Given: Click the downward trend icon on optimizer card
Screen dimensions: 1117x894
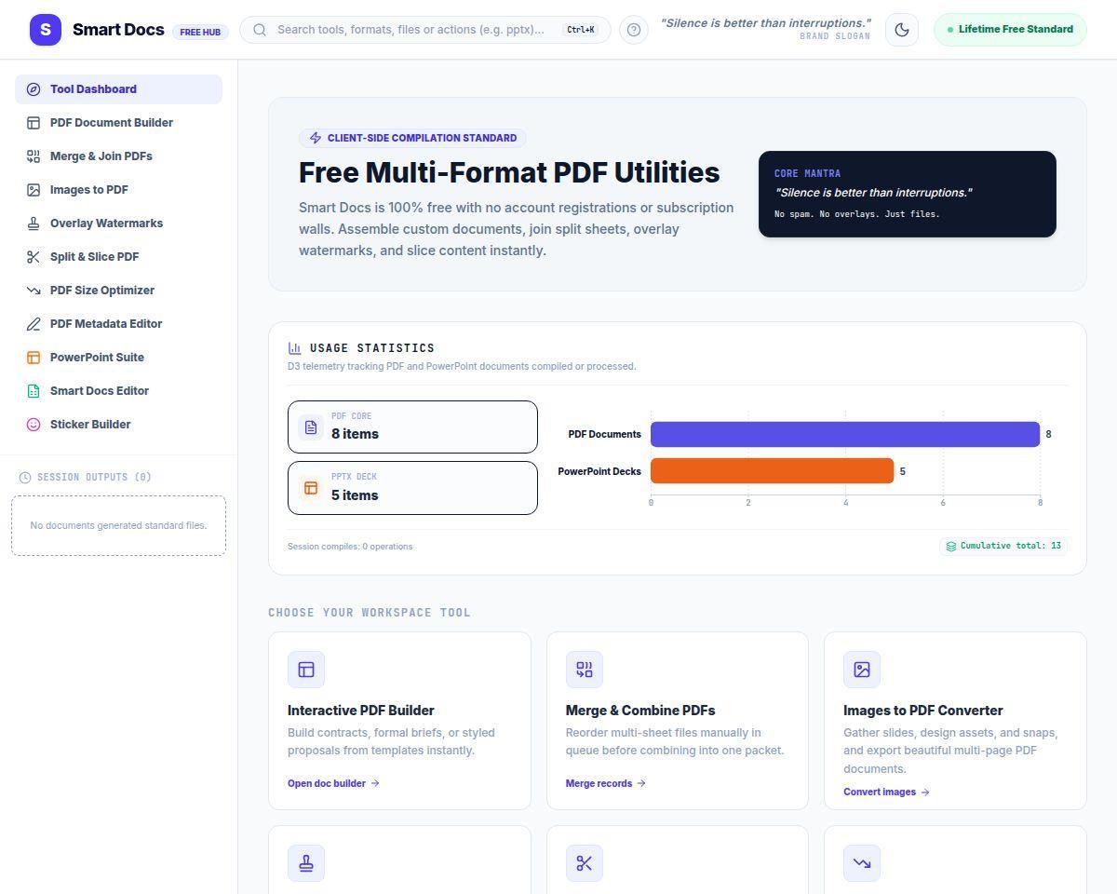Looking at the screenshot, I should pyautogui.click(x=862, y=863).
